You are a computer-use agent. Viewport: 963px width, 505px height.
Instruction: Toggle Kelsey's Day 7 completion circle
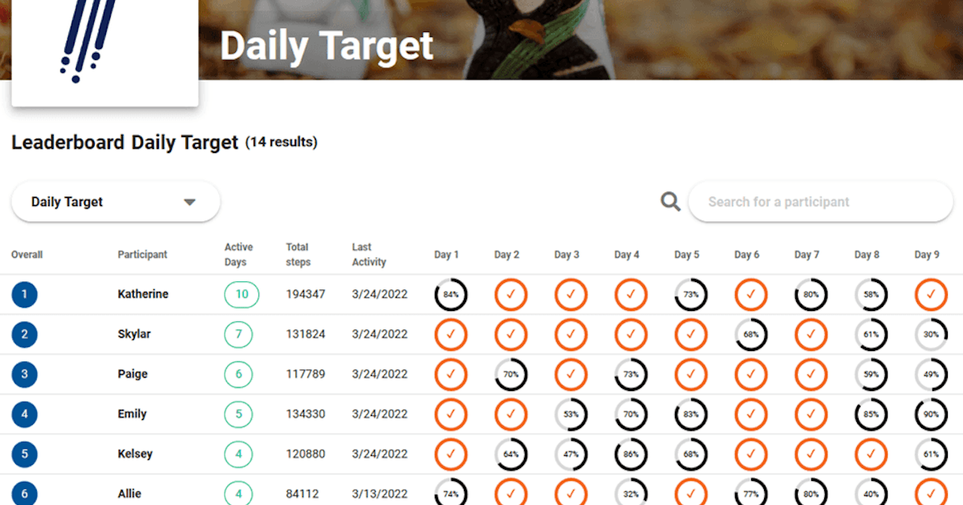click(811, 454)
